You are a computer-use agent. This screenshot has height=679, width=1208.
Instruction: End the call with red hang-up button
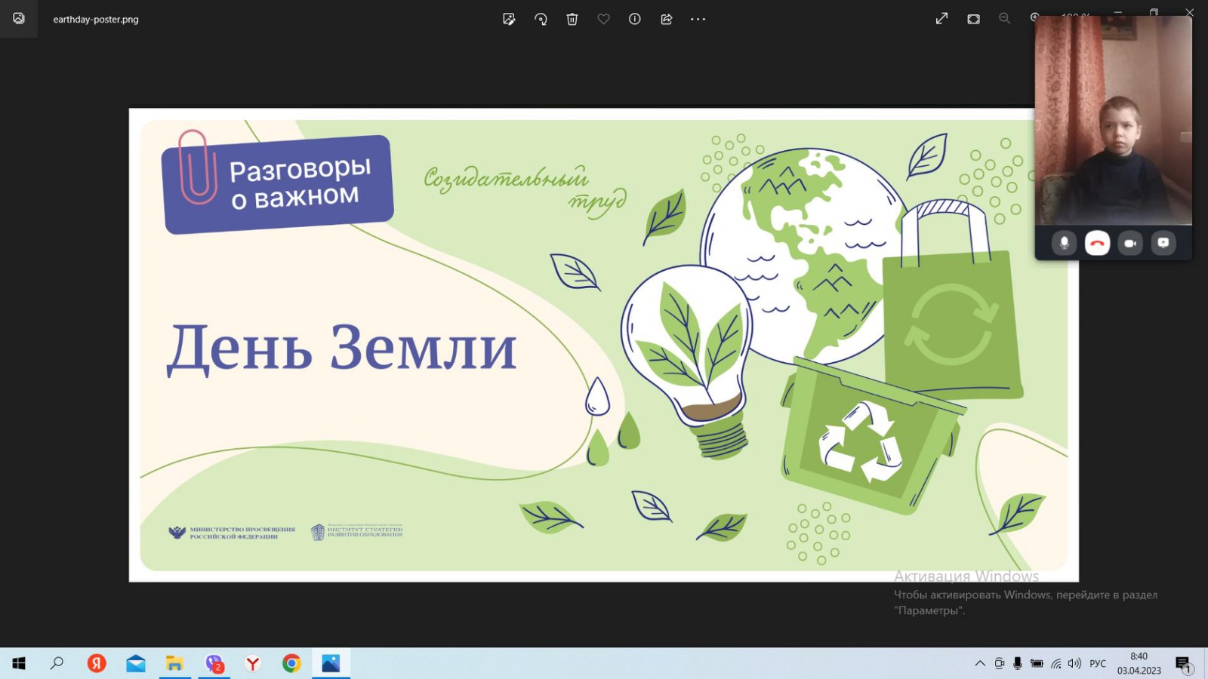point(1097,243)
